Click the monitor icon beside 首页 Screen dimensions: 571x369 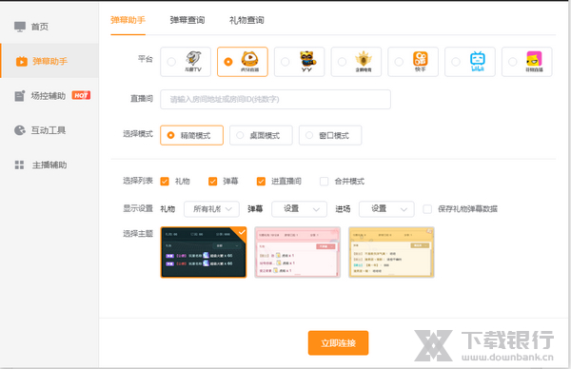[x=20, y=27]
